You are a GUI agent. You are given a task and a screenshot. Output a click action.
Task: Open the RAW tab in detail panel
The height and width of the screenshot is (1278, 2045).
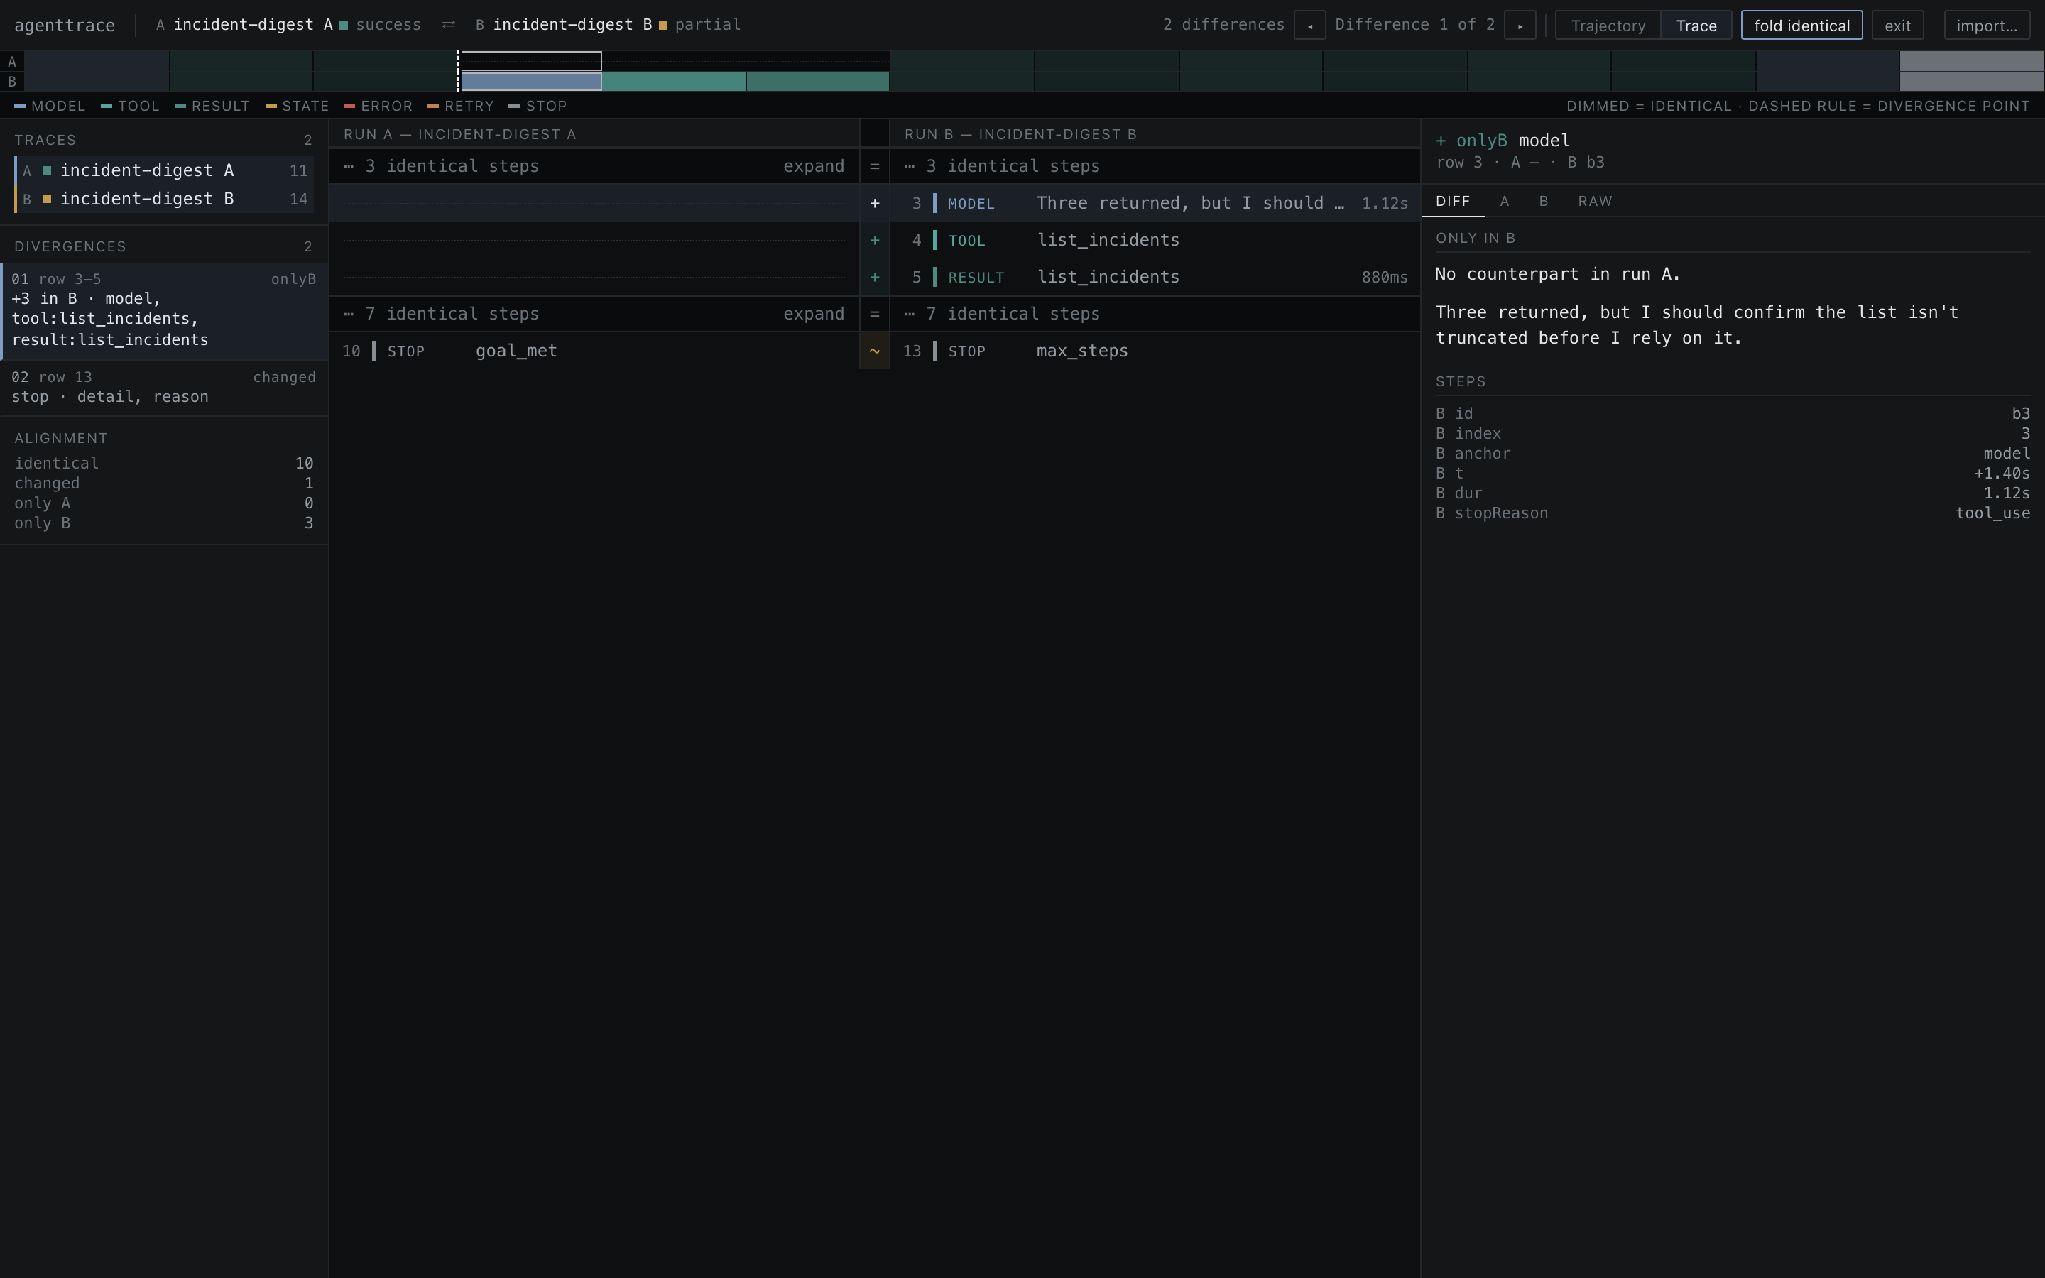click(x=1595, y=201)
